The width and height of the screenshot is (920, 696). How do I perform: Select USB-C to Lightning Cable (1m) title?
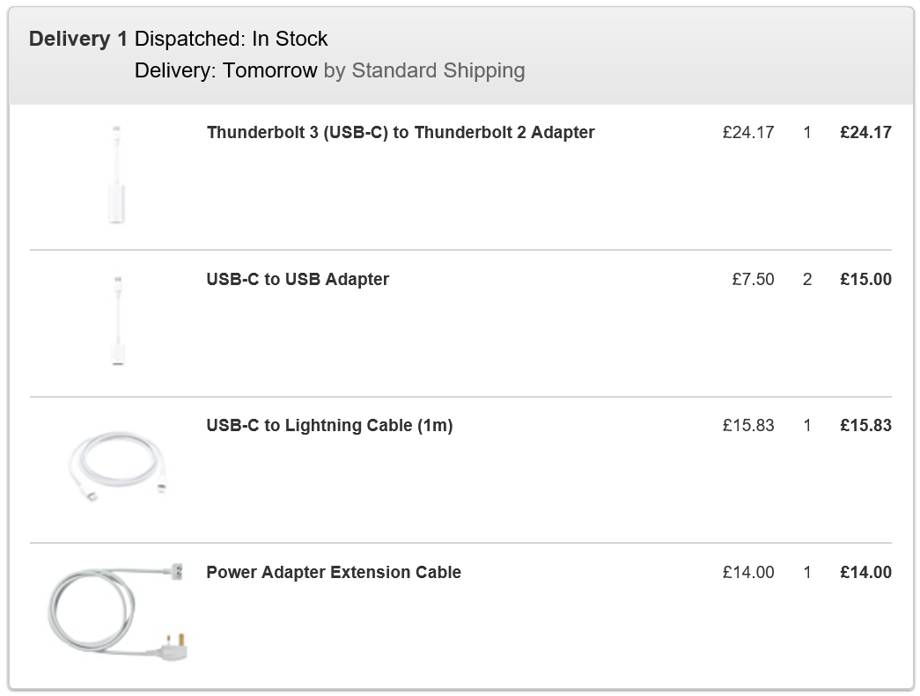329,426
